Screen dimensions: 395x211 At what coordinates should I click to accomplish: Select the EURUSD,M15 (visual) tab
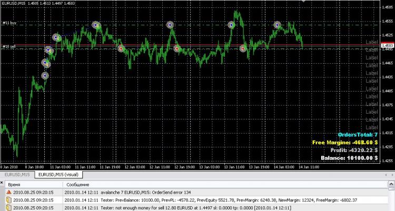point(58,175)
